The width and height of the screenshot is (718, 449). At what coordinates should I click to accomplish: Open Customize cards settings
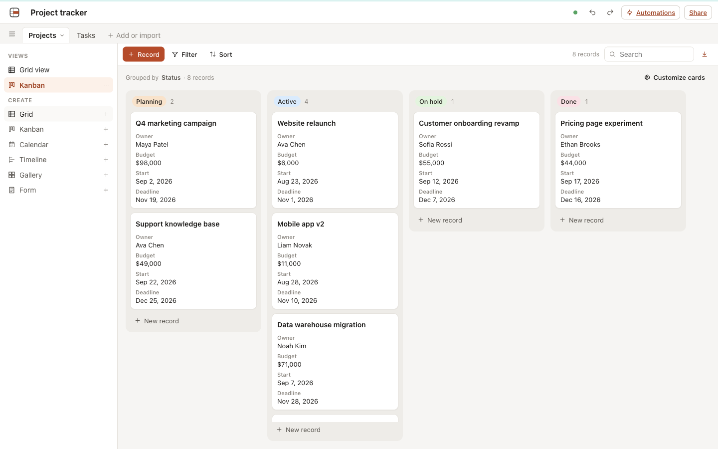point(675,77)
